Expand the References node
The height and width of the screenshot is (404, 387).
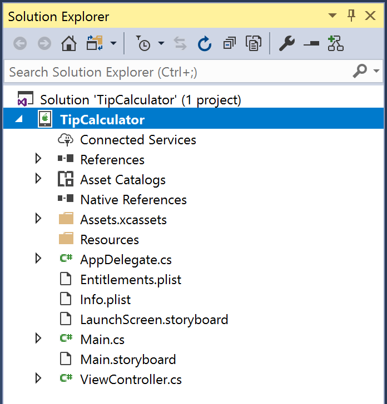click(x=38, y=159)
